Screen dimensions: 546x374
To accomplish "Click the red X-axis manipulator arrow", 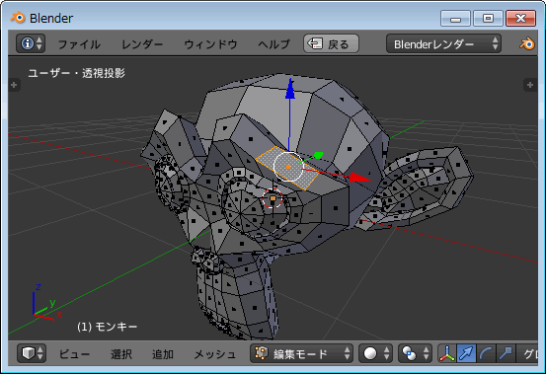I will click(359, 178).
